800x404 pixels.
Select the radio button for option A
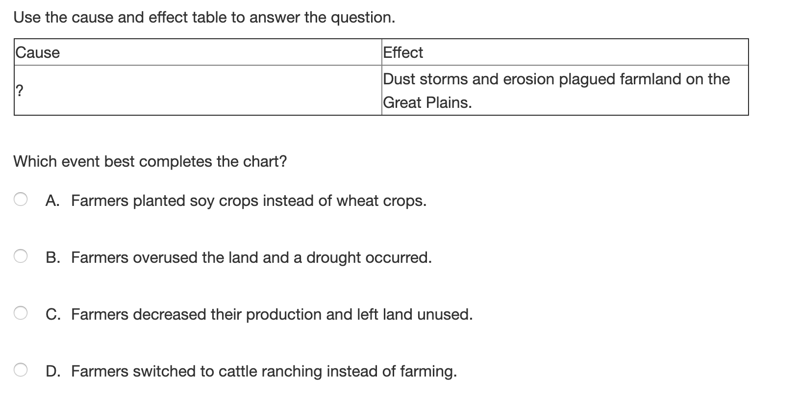coord(21,200)
